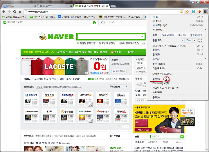Open the Chrome hamburger menu button
Screen dimensions: 209x152
(x=205, y=12)
